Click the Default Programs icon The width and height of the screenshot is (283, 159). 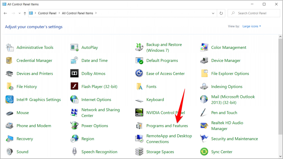[x=139, y=60]
